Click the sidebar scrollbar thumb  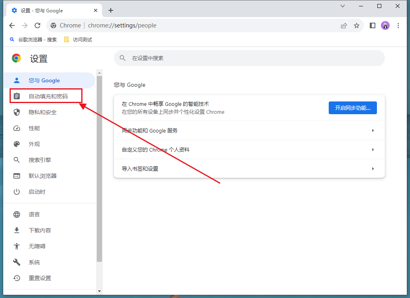pyautogui.click(x=99, y=169)
